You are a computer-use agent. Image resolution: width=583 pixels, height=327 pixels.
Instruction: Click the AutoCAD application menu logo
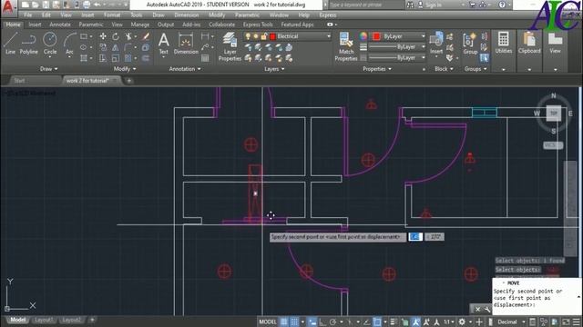coord(7,6)
